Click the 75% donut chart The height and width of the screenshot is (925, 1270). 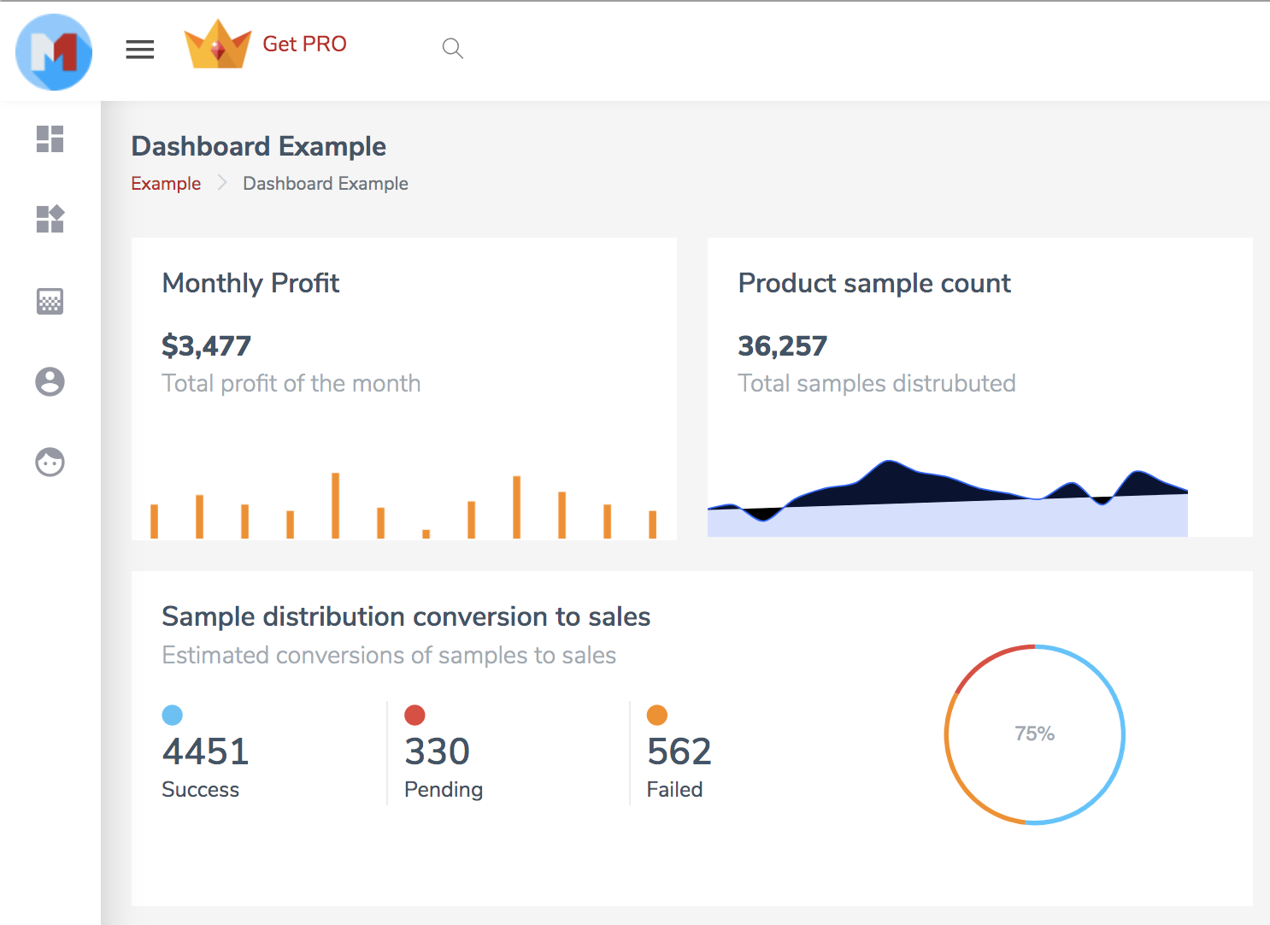(1034, 734)
